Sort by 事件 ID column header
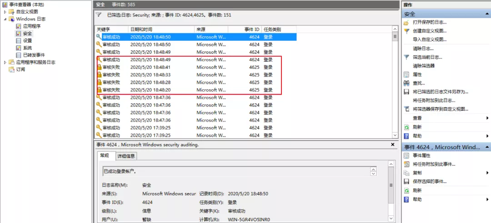This screenshot has width=491, height=223. (245, 29)
